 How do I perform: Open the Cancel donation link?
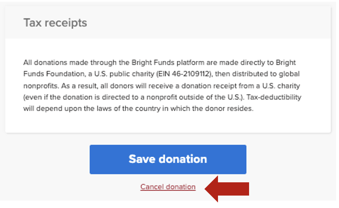coord(168,187)
